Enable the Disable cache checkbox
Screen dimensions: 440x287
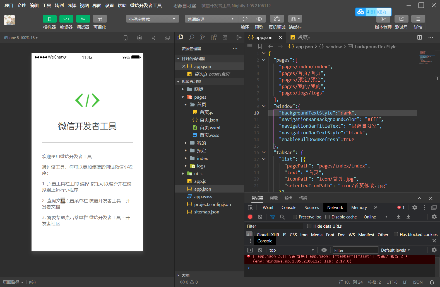click(328, 217)
